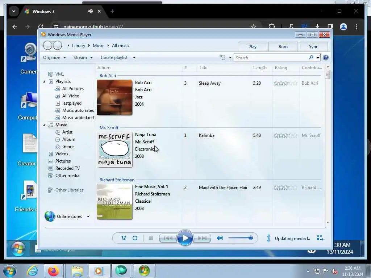371x278 pixels.
Task: Sort by the Length column header
Action: [x=262, y=68]
